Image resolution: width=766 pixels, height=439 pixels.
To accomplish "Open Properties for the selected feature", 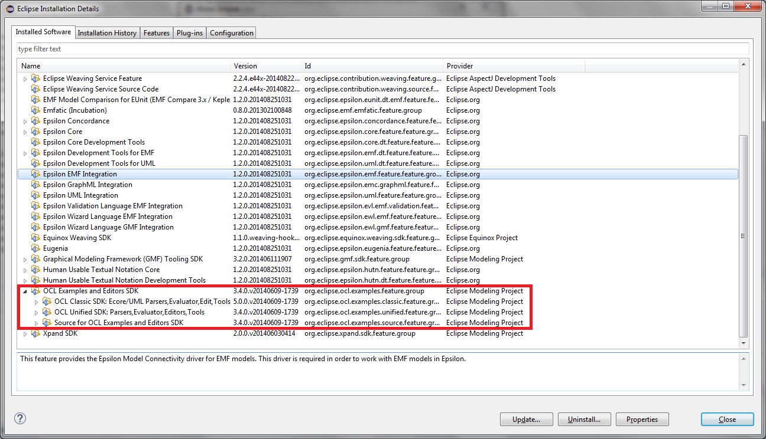I will [642, 420].
